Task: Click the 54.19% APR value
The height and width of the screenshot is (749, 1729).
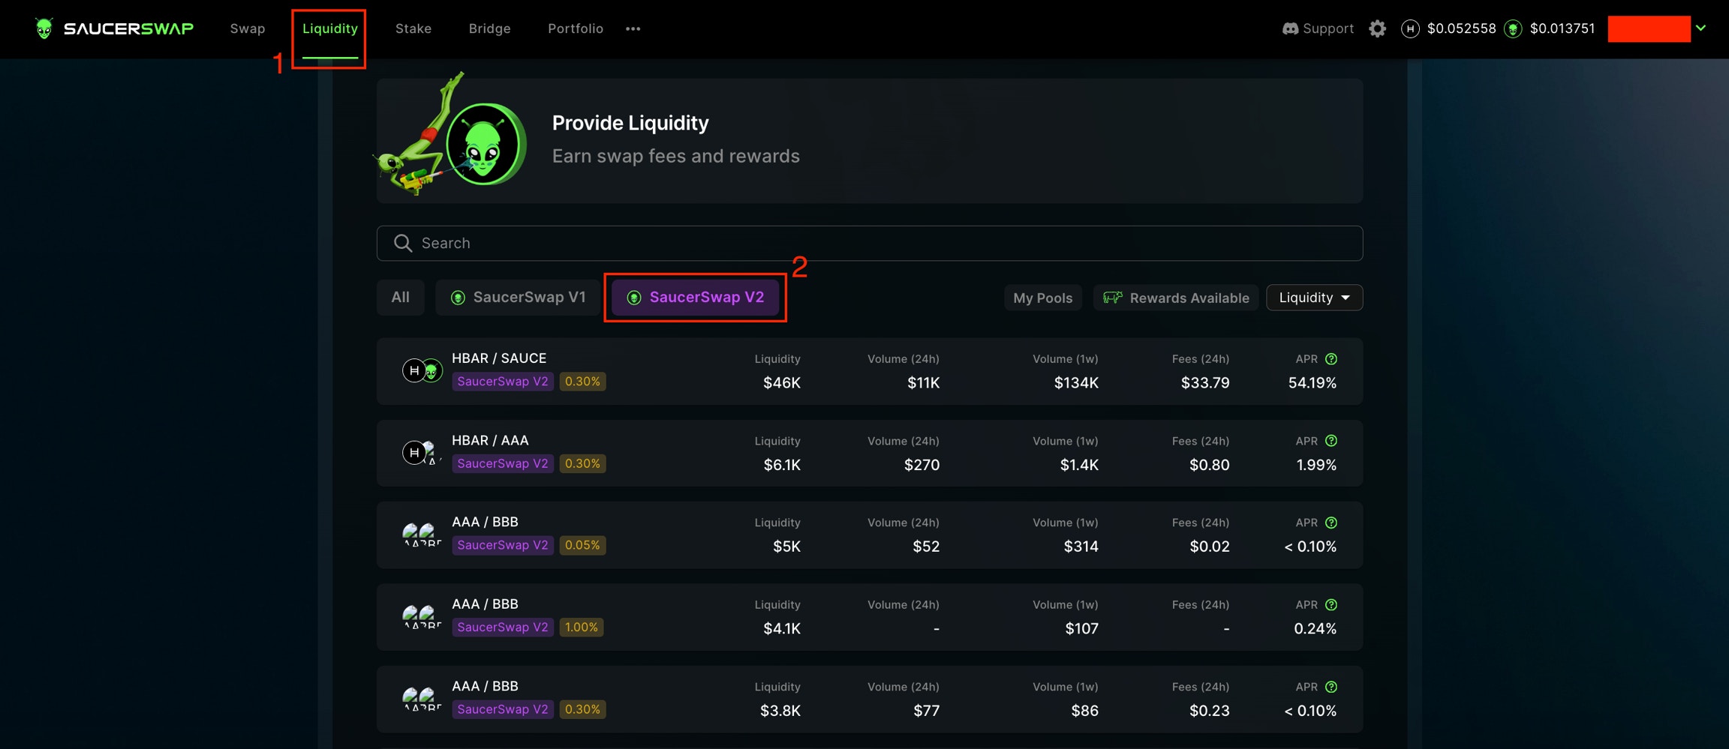Action: pos(1312,382)
